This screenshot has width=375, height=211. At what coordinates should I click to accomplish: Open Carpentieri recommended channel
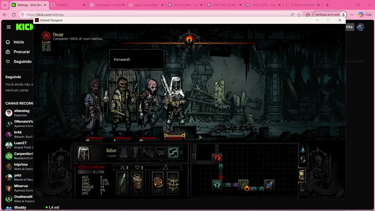(x=18, y=156)
